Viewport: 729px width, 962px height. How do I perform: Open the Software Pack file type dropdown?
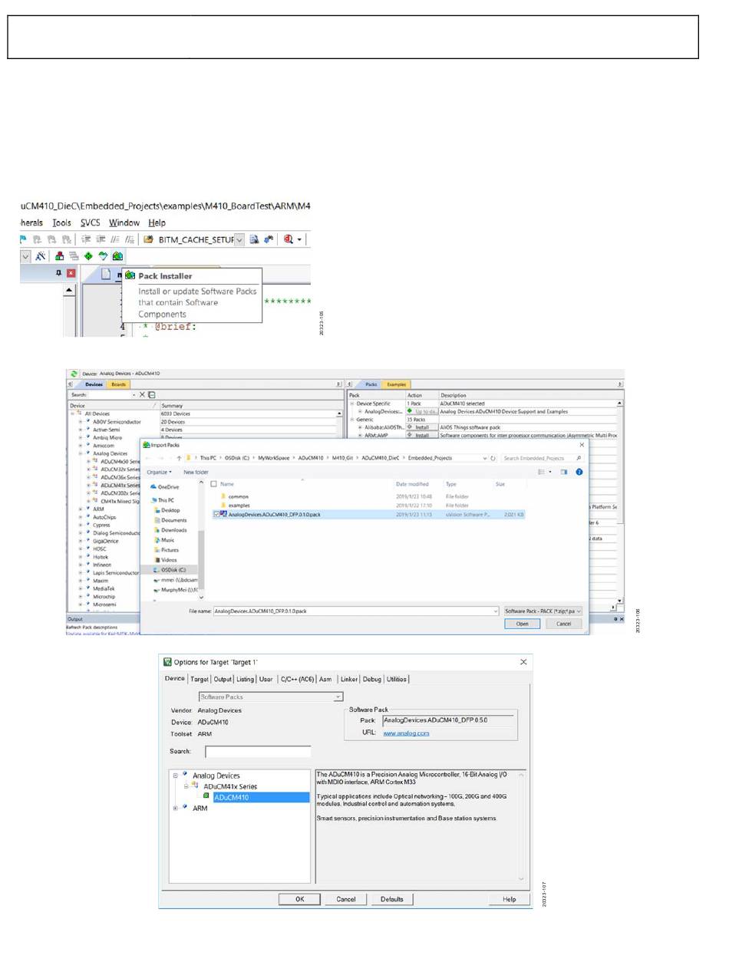(543, 611)
